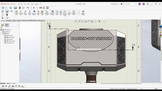Switch to the Evaluate tab

(24, 20)
